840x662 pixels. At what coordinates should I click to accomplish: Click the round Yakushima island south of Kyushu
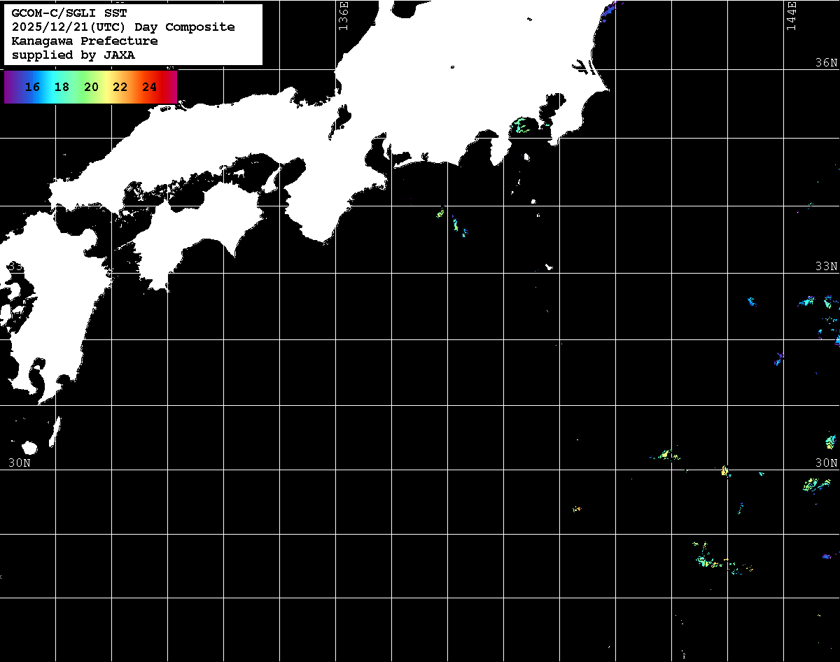(x=29, y=447)
